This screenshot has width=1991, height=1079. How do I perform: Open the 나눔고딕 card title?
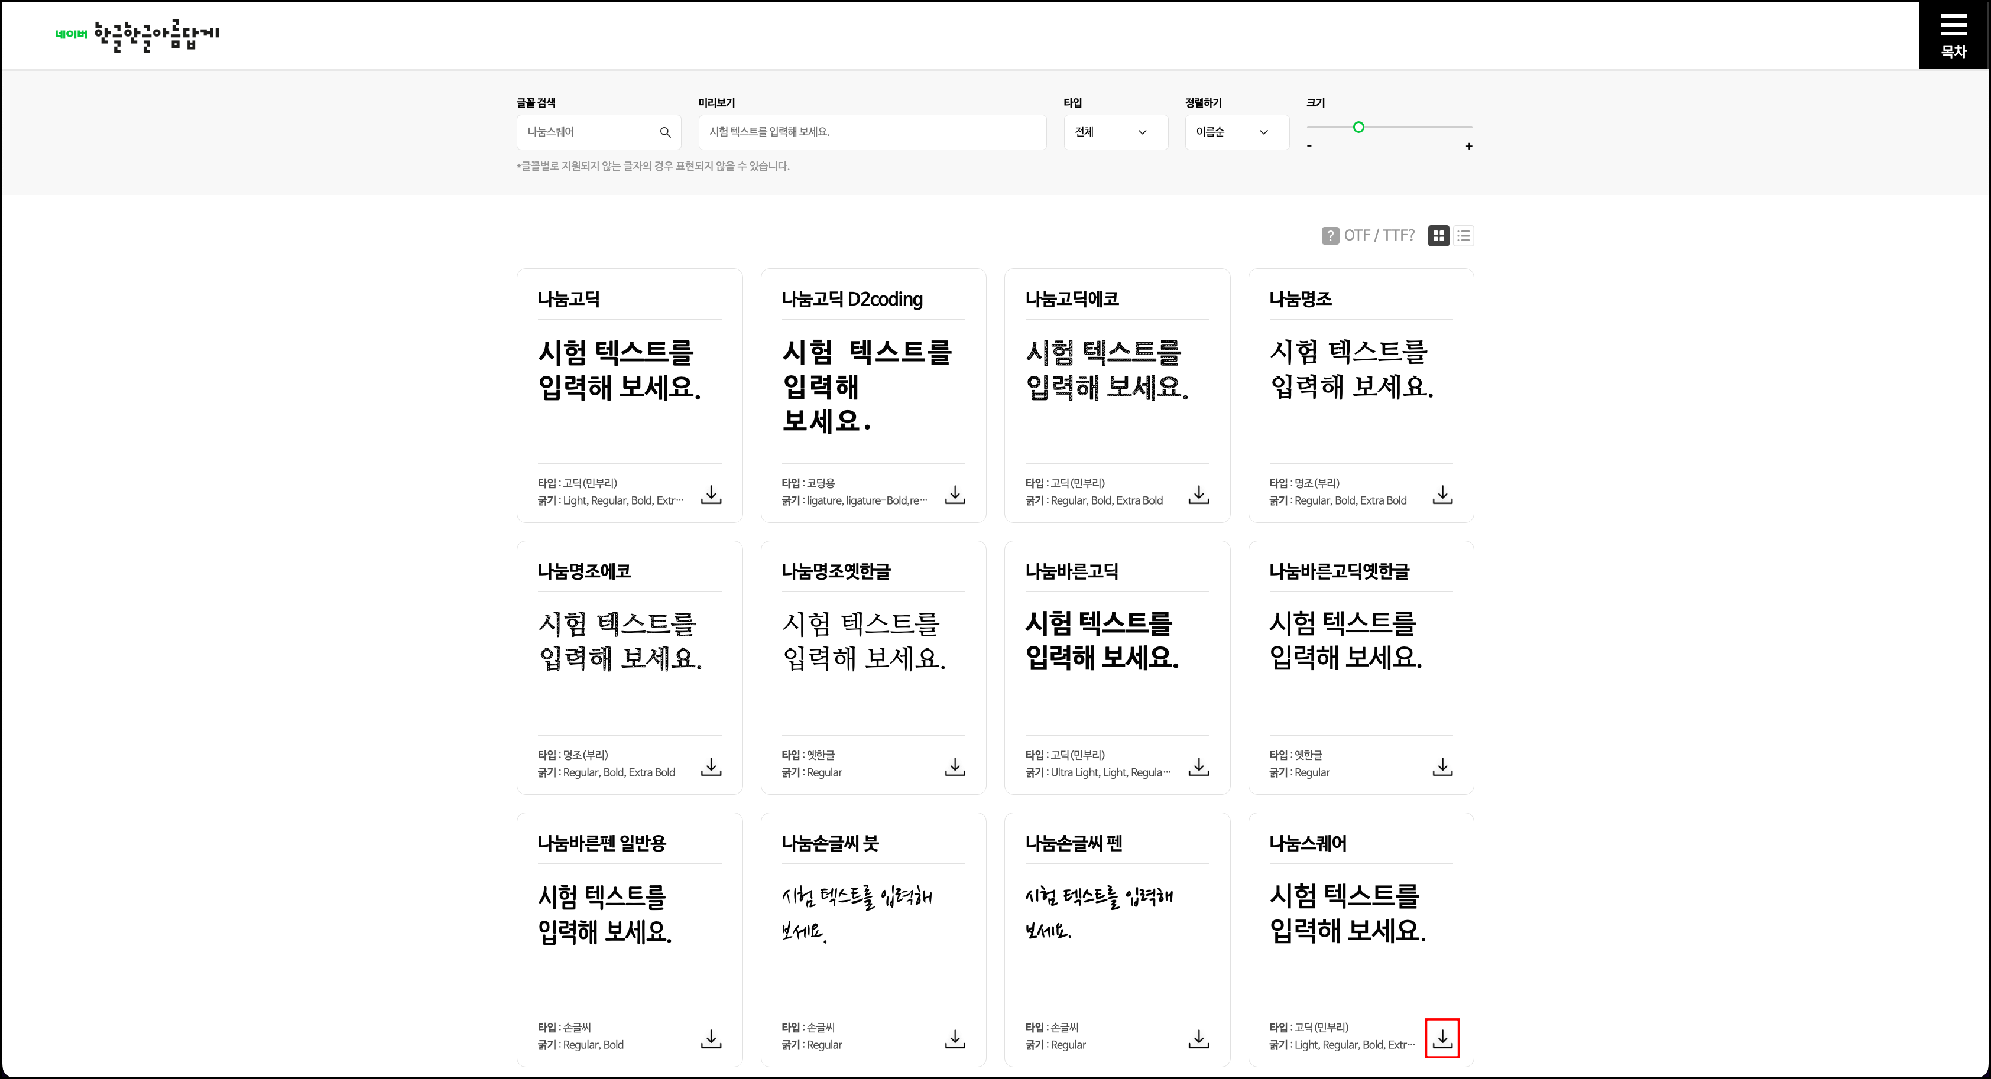pyautogui.click(x=569, y=299)
